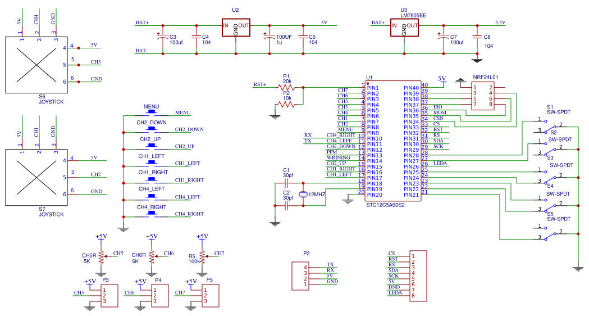Select capacitor C7 100uf
The width and height of the screenshot is (589, 316).
(x=444, y=37)
